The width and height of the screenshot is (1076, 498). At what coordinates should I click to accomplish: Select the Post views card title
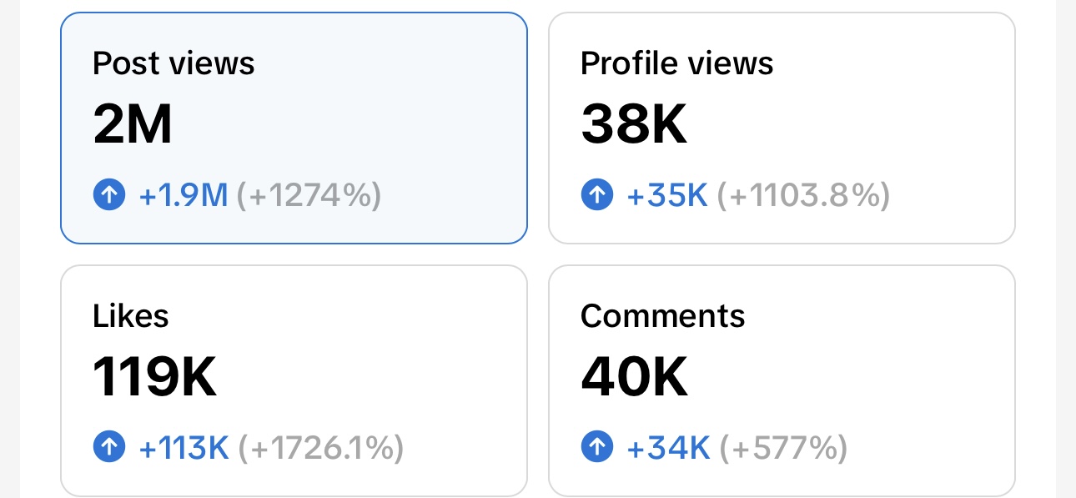[173, 63]
